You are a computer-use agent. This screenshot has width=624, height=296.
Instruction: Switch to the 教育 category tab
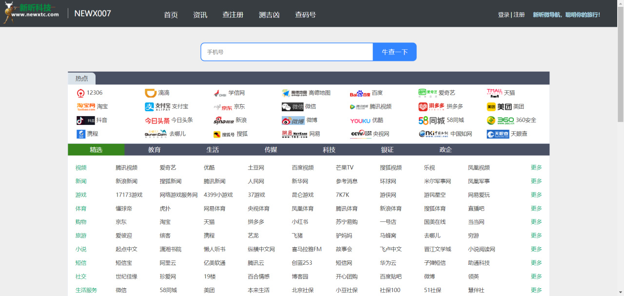pos(155,150)
